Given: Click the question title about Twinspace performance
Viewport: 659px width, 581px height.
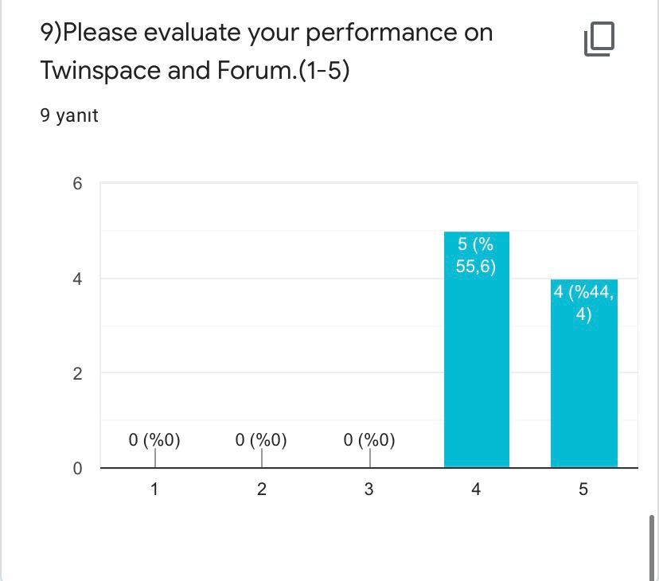Looking at the screenshot, I should (x=266, y=50).
